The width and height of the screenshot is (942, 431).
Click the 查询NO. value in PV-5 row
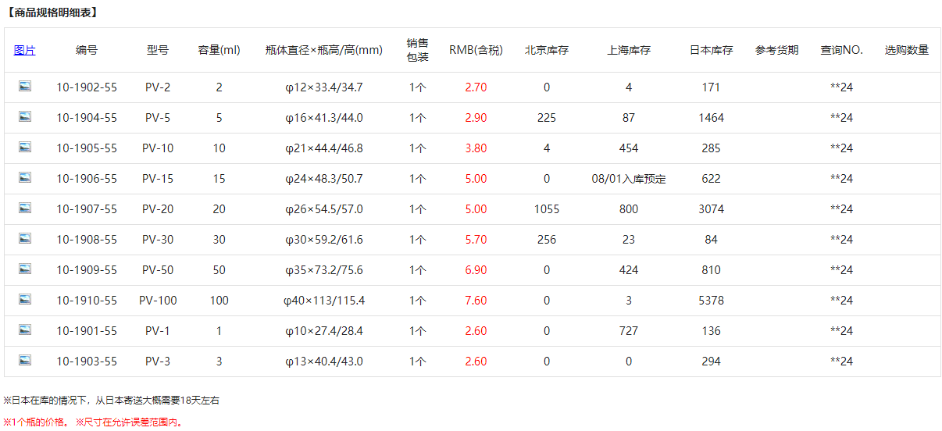coord(841,118)
